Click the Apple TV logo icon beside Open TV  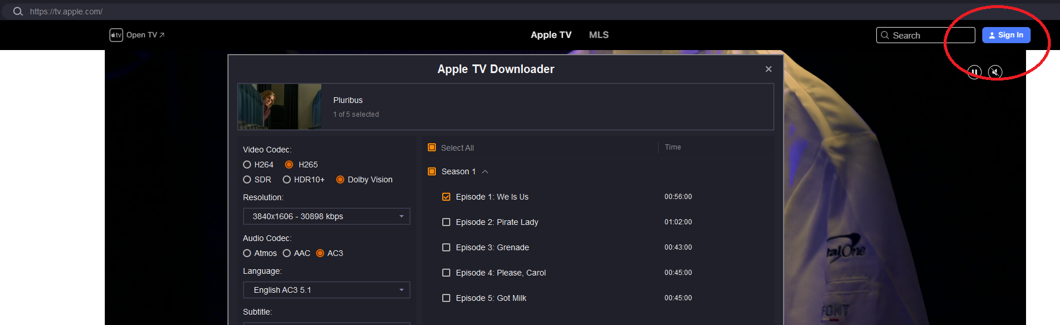point(116,35)
